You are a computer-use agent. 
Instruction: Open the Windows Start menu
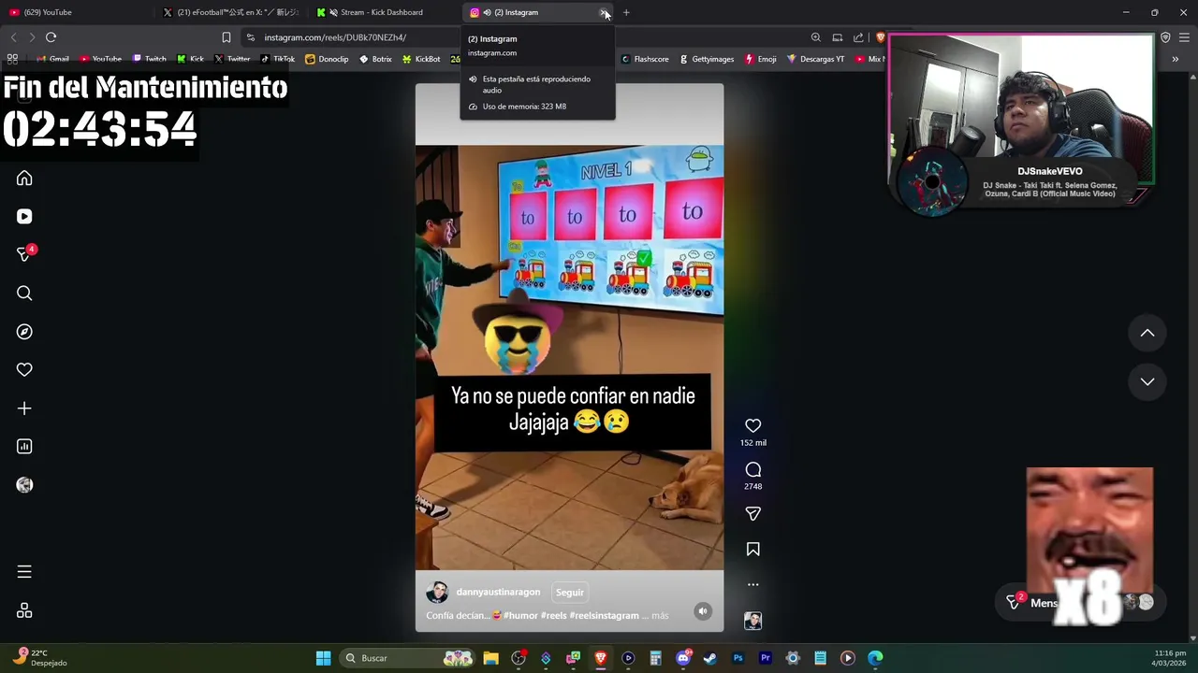click(323, 658)
